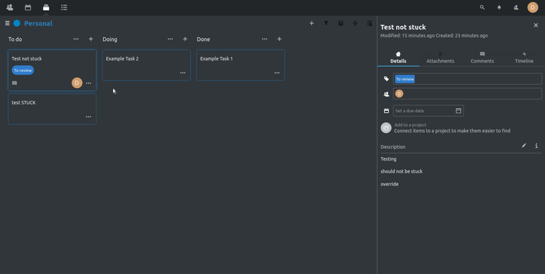
Task: Click To review label on card
Action: click(x=23, y=71)
